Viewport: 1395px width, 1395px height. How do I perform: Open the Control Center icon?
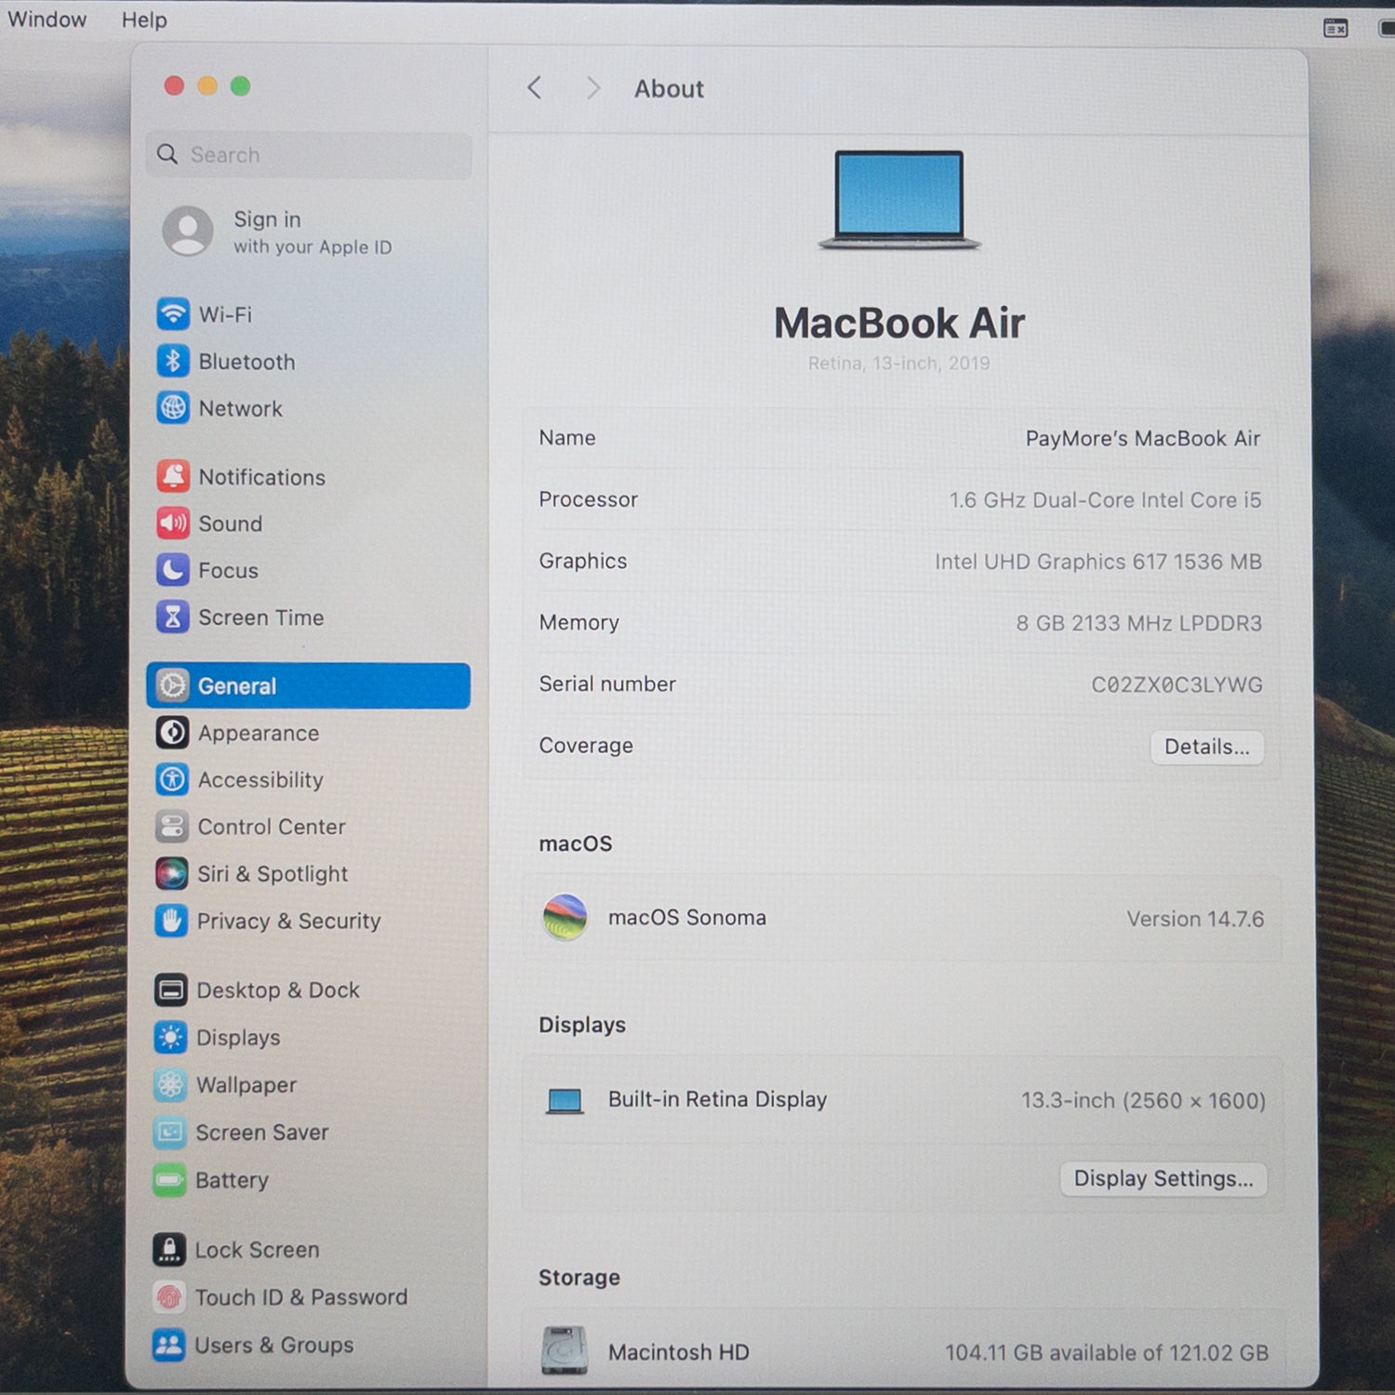tap(172, 826)
